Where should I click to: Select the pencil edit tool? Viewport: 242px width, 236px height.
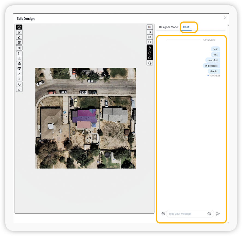pos(19,37)
